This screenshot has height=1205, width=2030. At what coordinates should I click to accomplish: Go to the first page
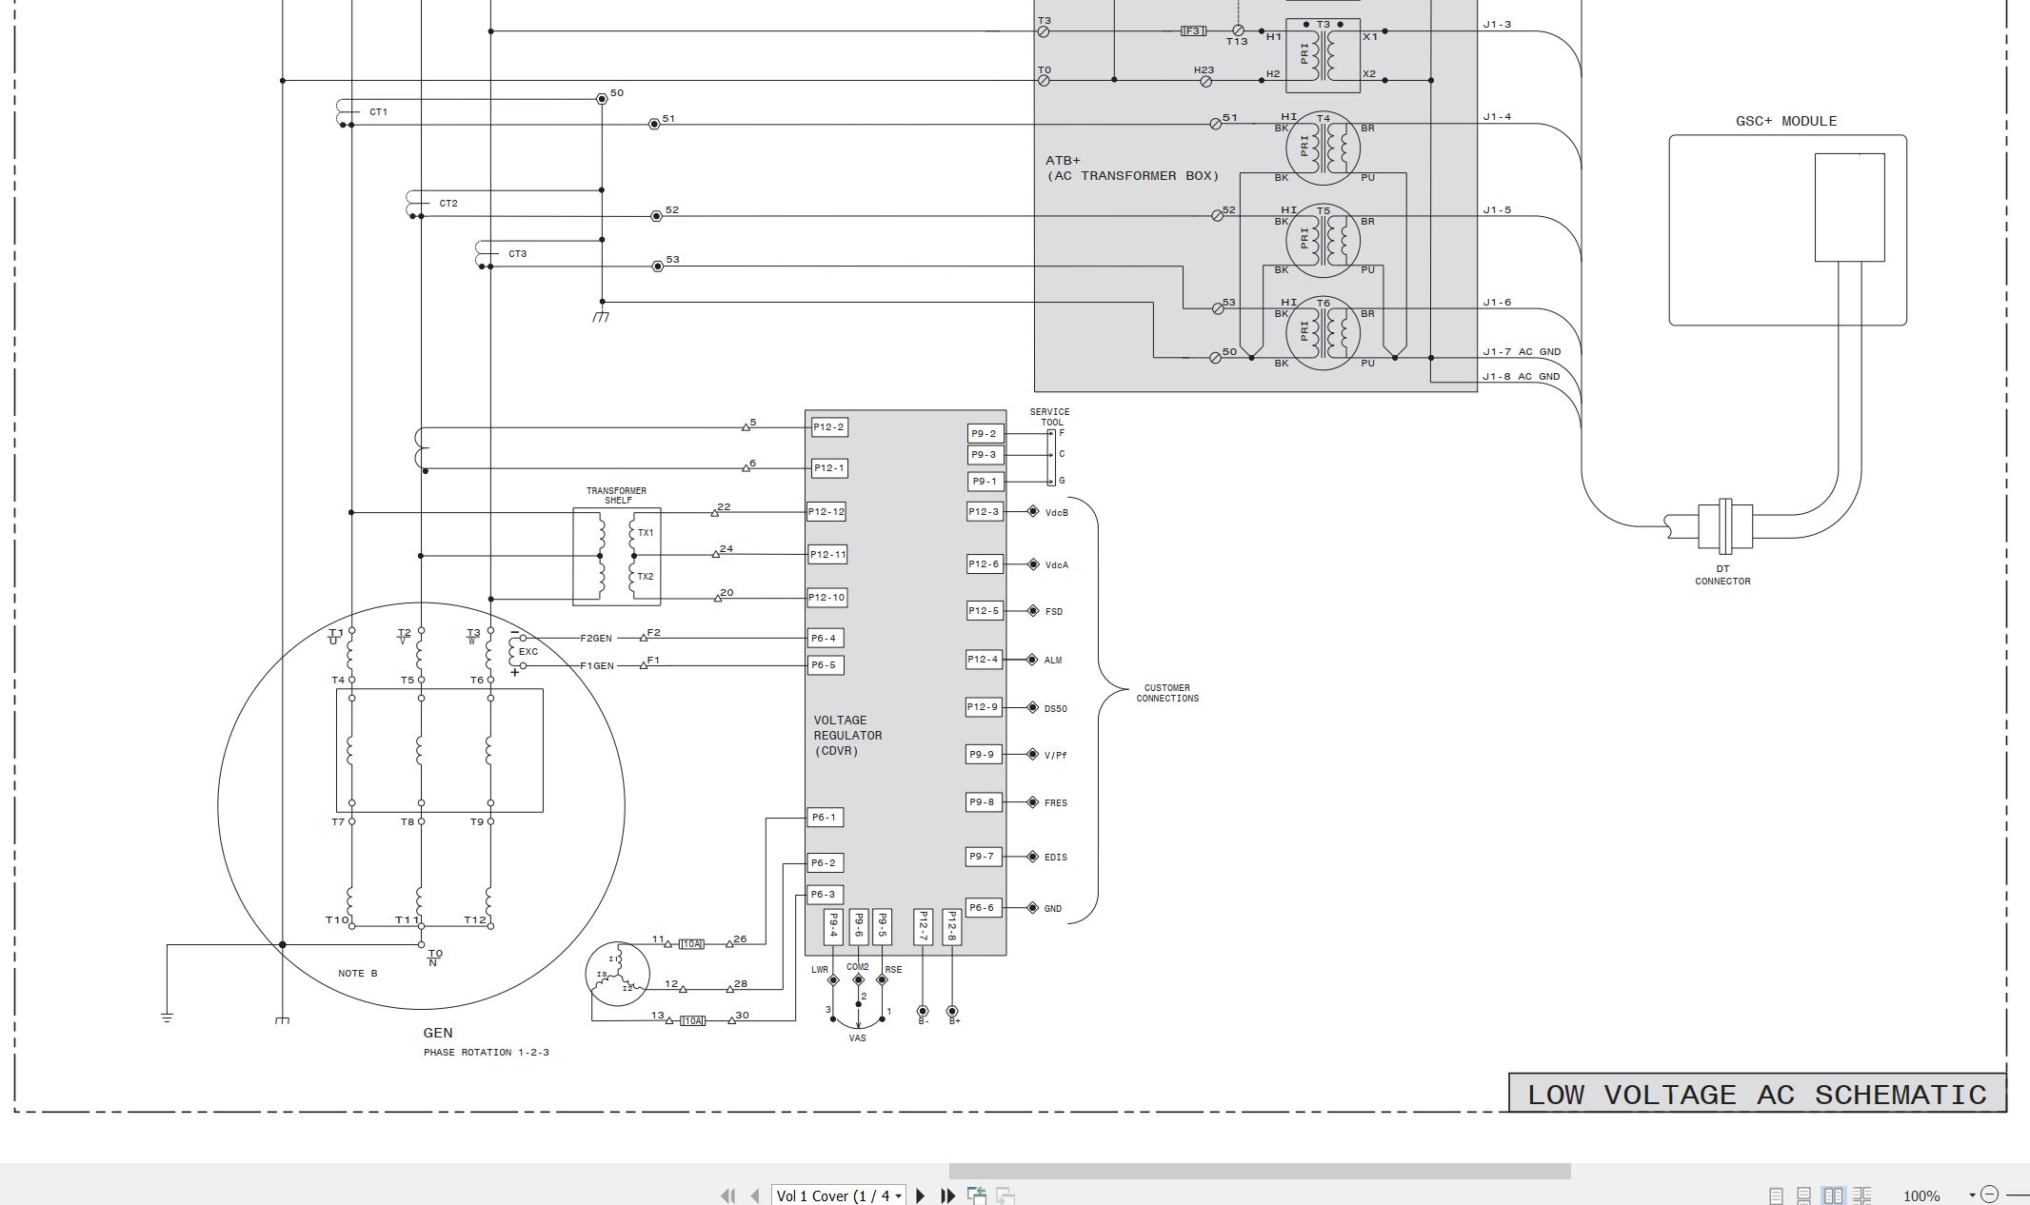coord(728,1195)
